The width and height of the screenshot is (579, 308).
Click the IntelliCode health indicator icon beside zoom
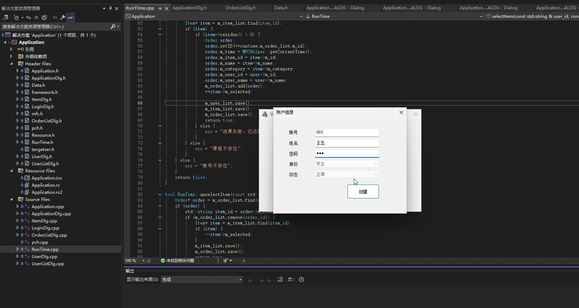tap(149, 261)
